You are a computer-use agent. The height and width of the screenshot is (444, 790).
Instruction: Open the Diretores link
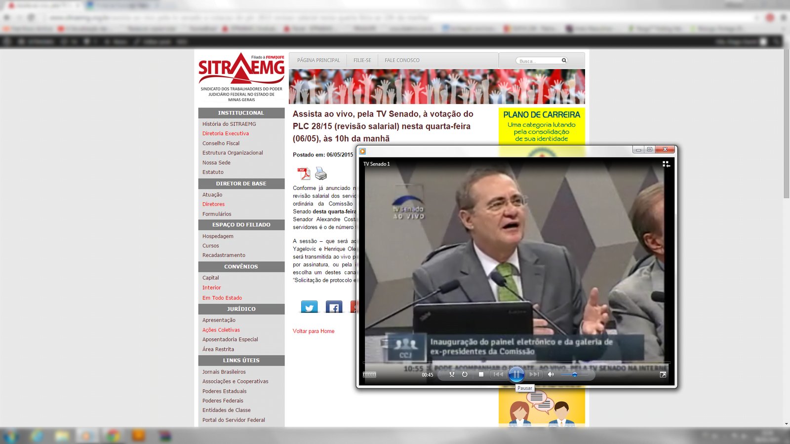click(x=213, y=204)
